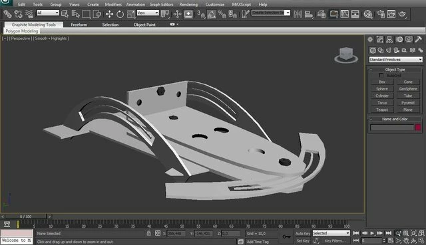Click Bind to Space Warp icon
Image resolution: width=426 pixels, height=245 pixels.
click(x=29, y=13)
